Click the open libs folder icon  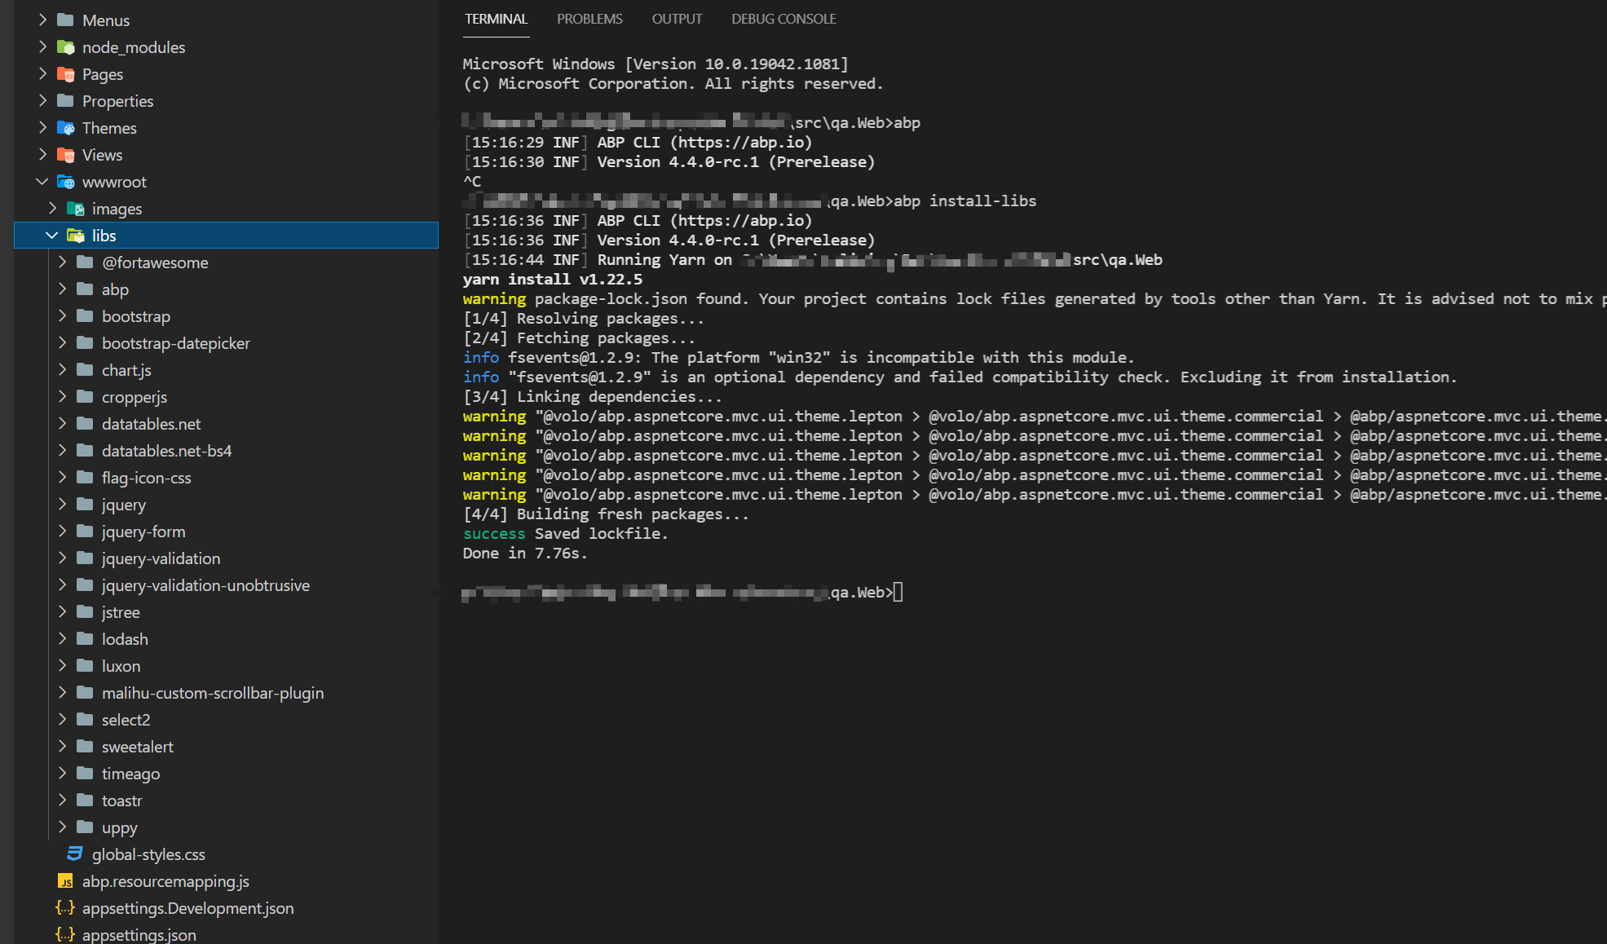tap(76, 235)
